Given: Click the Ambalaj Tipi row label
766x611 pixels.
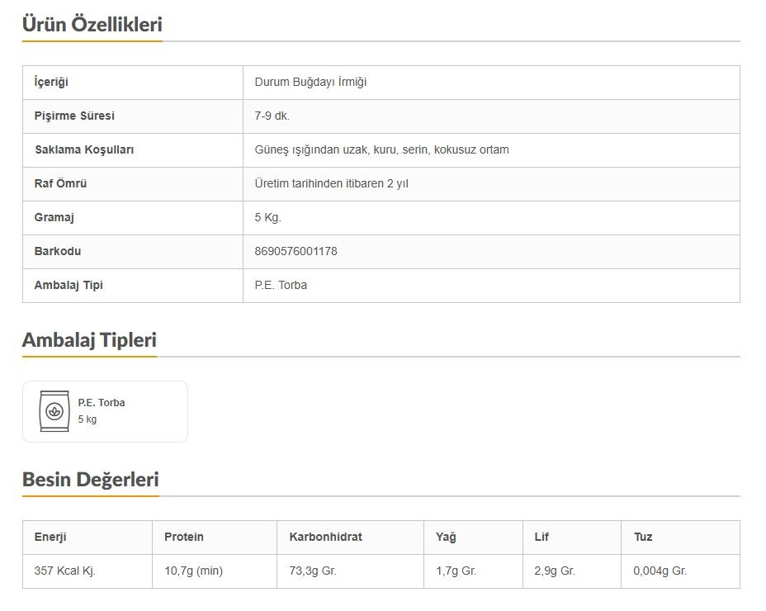Looking at the screenshot, I should (69, 286).
